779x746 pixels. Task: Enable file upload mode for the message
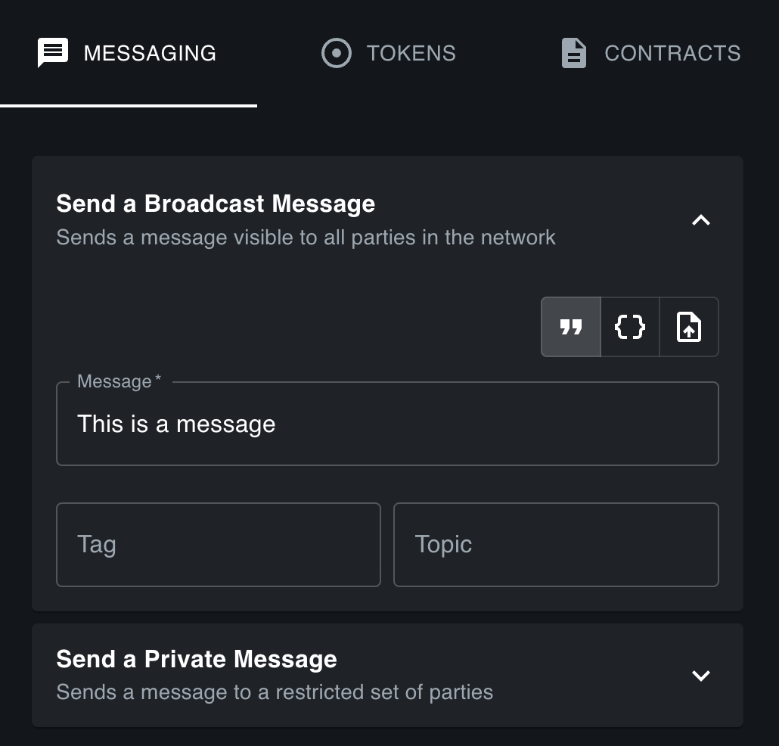688,327
